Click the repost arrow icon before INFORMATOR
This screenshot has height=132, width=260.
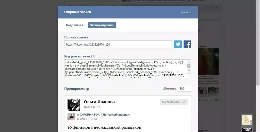coord(78,115)
